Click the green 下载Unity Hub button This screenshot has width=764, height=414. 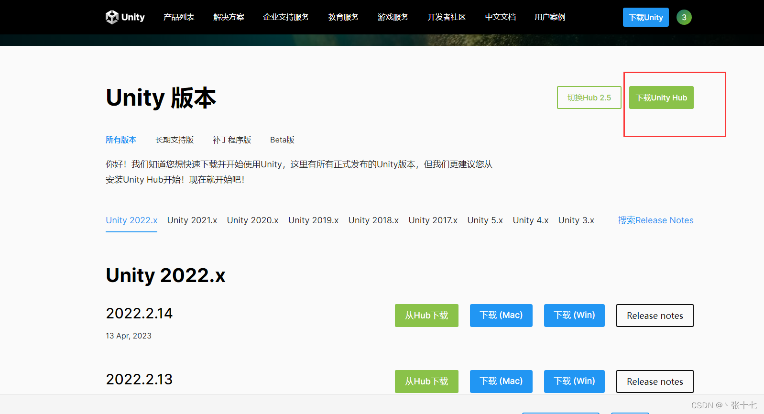coord(661,98)
